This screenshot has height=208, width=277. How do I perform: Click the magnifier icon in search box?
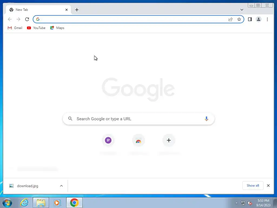pos(70,119)
